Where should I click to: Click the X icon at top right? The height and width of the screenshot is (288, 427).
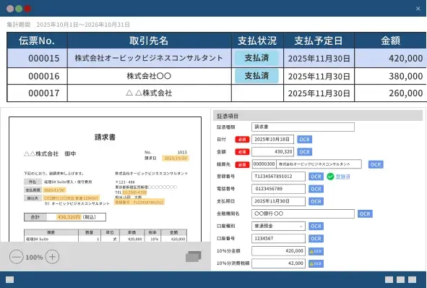pyautogui.click(x=418, y=9)
